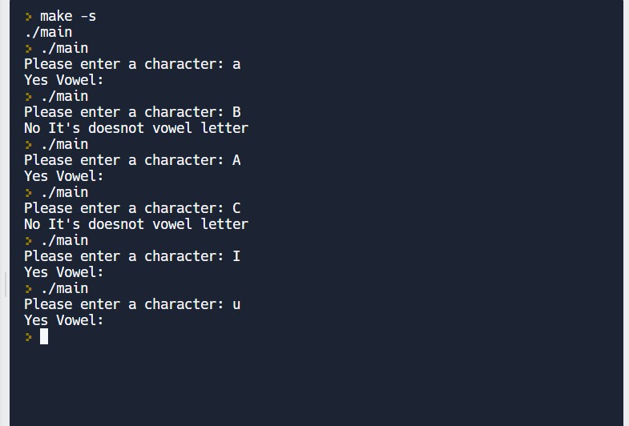This screenshot has height=426, width=629.
Task: Click the last 'Yes Vowel:' output line
Action: (x=64, y=320)
